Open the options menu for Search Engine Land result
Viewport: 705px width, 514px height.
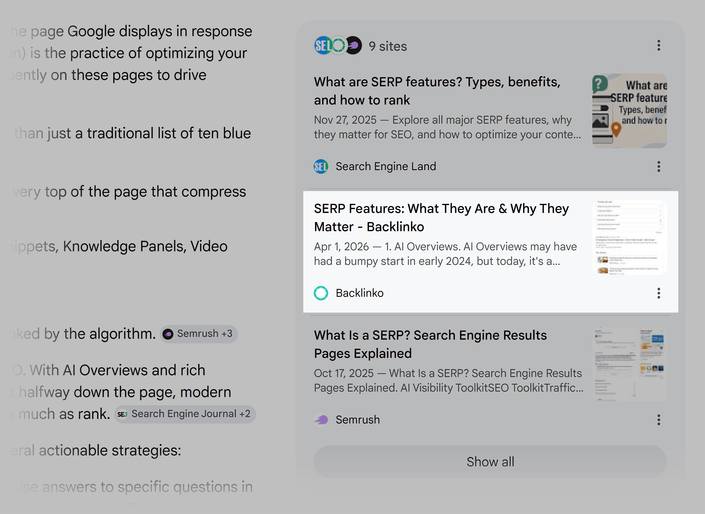click(658, 166)
